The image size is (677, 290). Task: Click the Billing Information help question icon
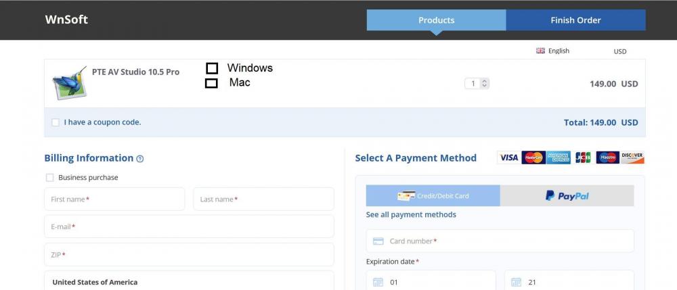140,159
